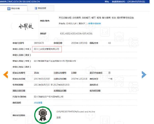Click international class value 43
The width and height of the screenshot is (154, 124).
pos(109,43)
